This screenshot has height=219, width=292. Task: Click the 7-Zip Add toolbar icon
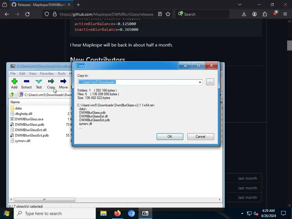(14, 84)
